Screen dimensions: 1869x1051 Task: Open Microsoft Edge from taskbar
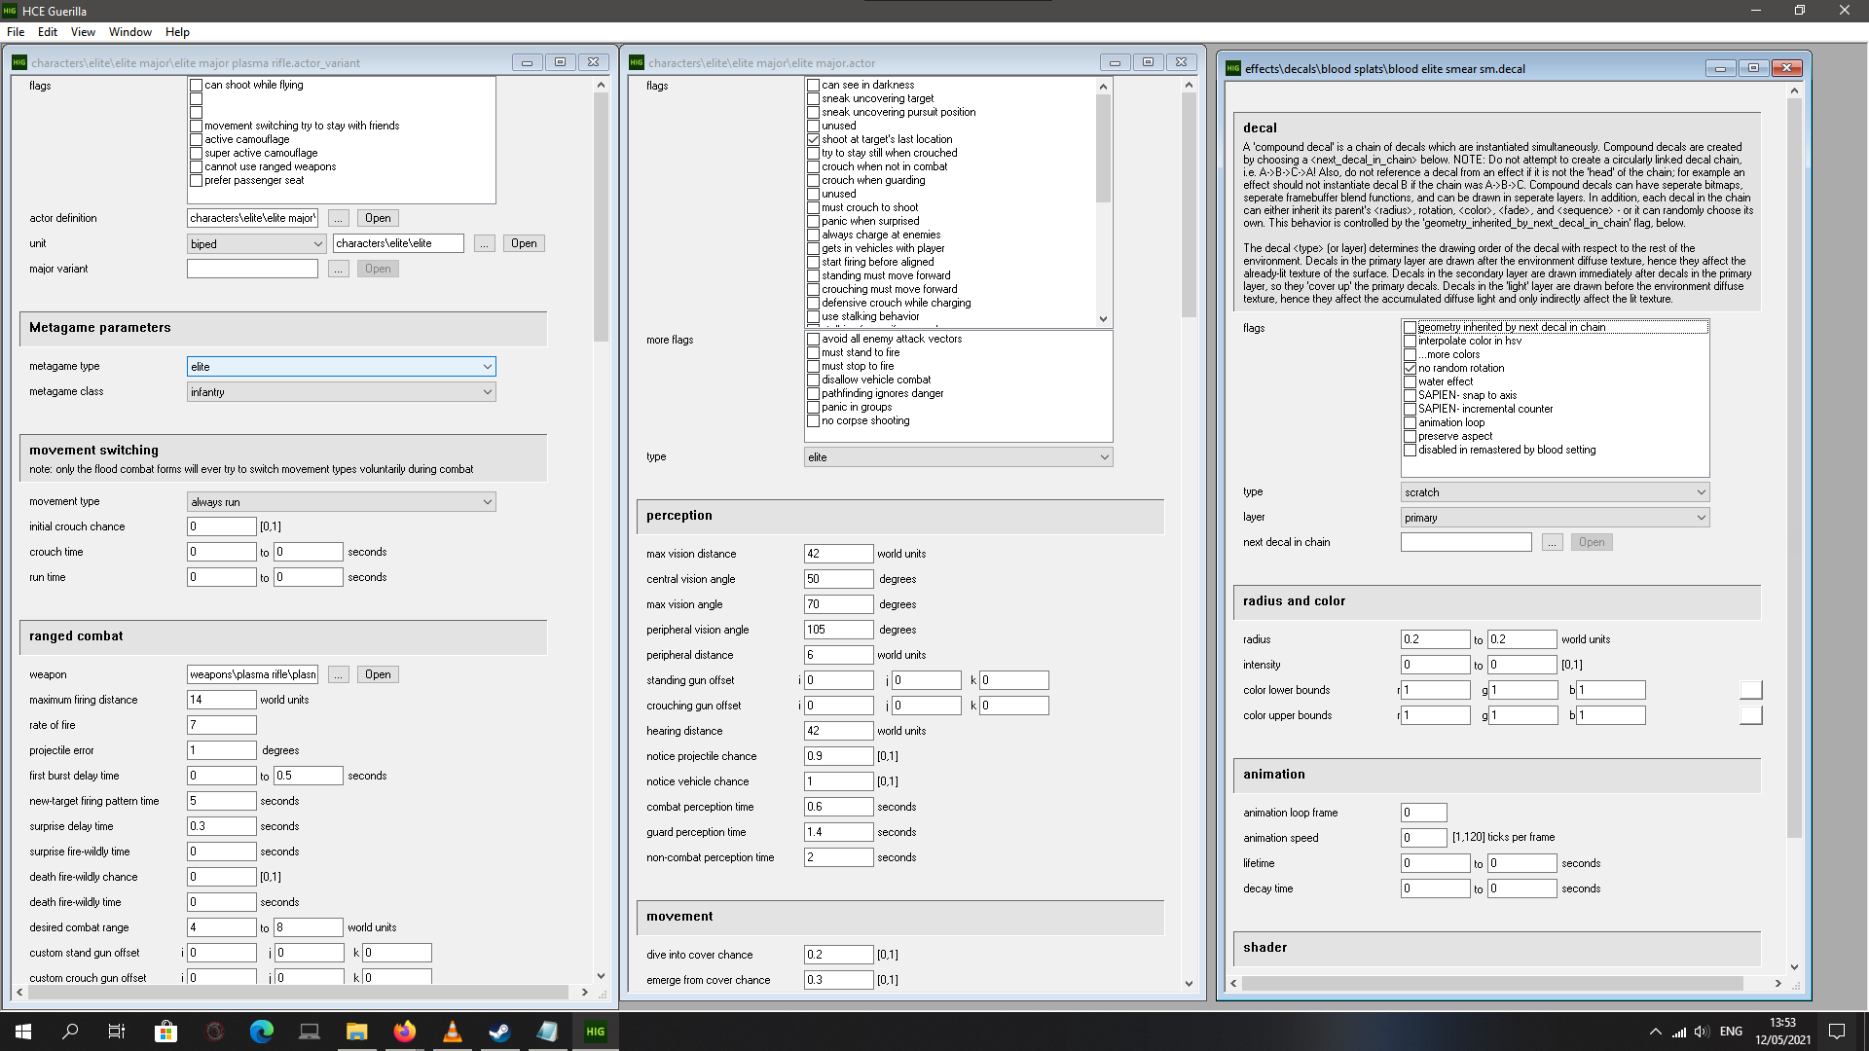(x=261, y=1032)
